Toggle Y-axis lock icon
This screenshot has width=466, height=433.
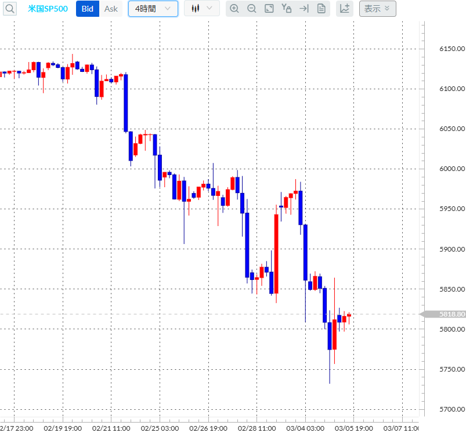coord(286,9)
